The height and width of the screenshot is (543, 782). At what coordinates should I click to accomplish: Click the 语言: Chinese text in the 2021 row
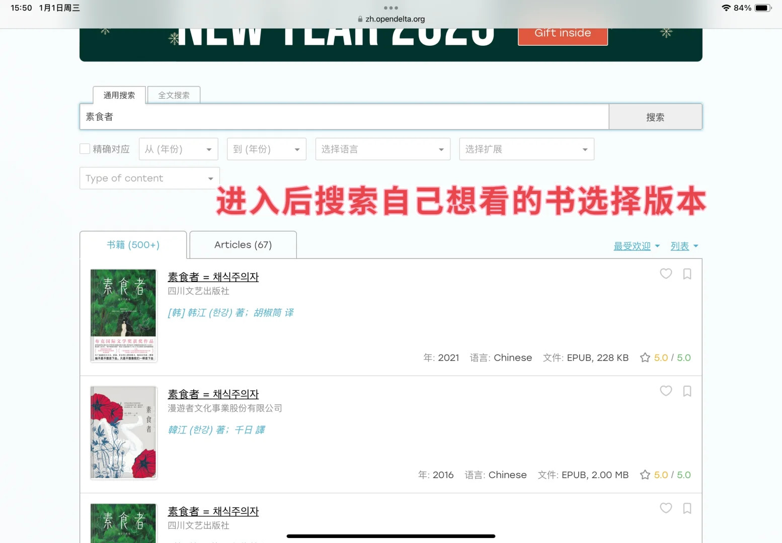[x=501, y=357]
